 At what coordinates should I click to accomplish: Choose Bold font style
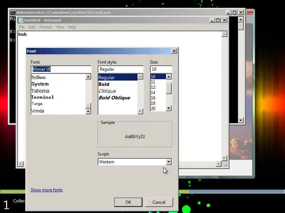(118, 84)
